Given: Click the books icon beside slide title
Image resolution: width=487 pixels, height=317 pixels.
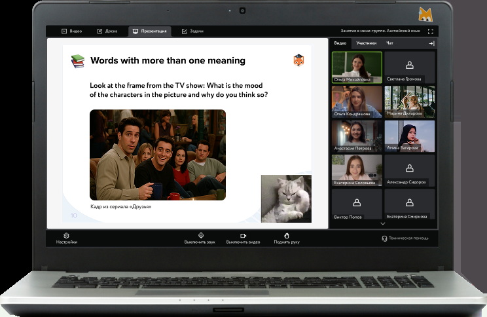Looking at the screenshot, I should tap(78, 61).
